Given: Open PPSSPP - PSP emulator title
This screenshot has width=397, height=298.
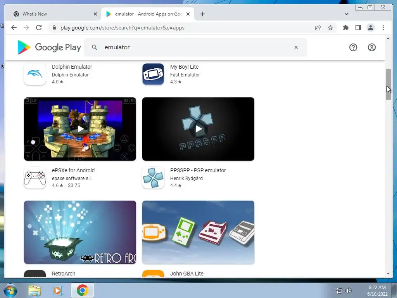Looking at the screenshot, I should click(x=198, y=170).
